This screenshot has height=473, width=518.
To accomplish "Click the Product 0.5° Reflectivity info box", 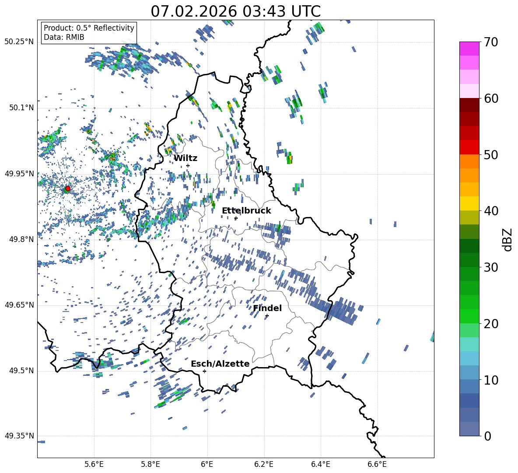I will coord(89,33).
